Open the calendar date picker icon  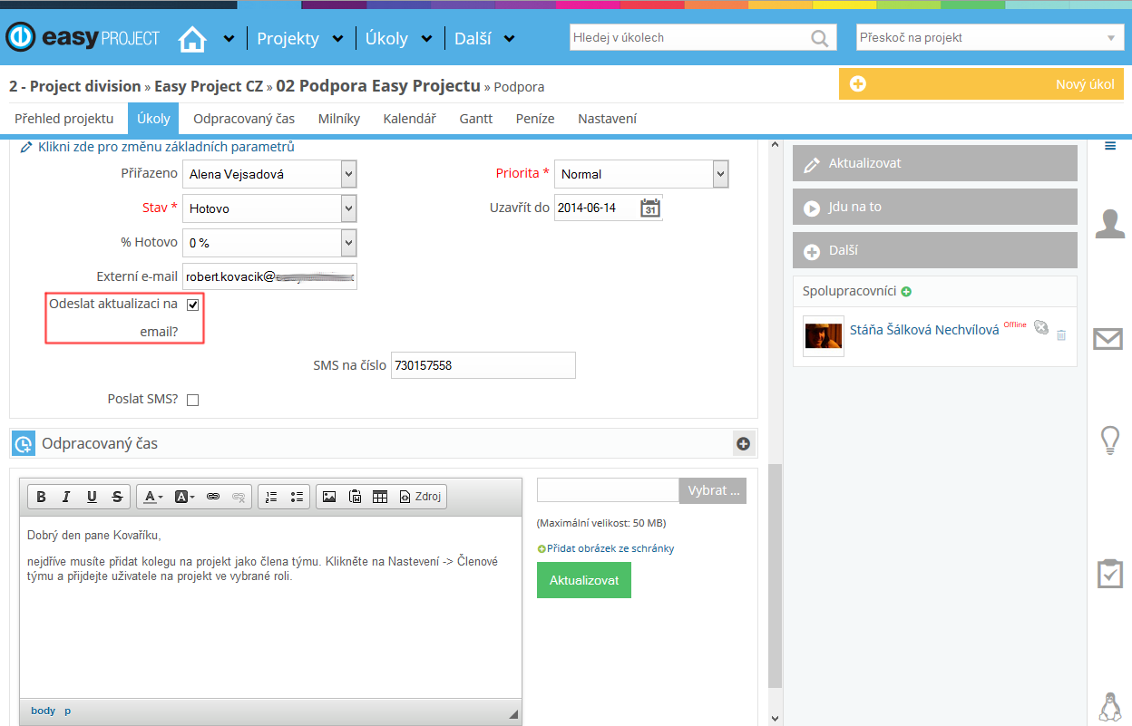point(649,208)
